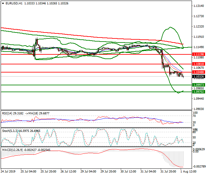Select the red 1.10488 price level label

click(x=199, y=72)
